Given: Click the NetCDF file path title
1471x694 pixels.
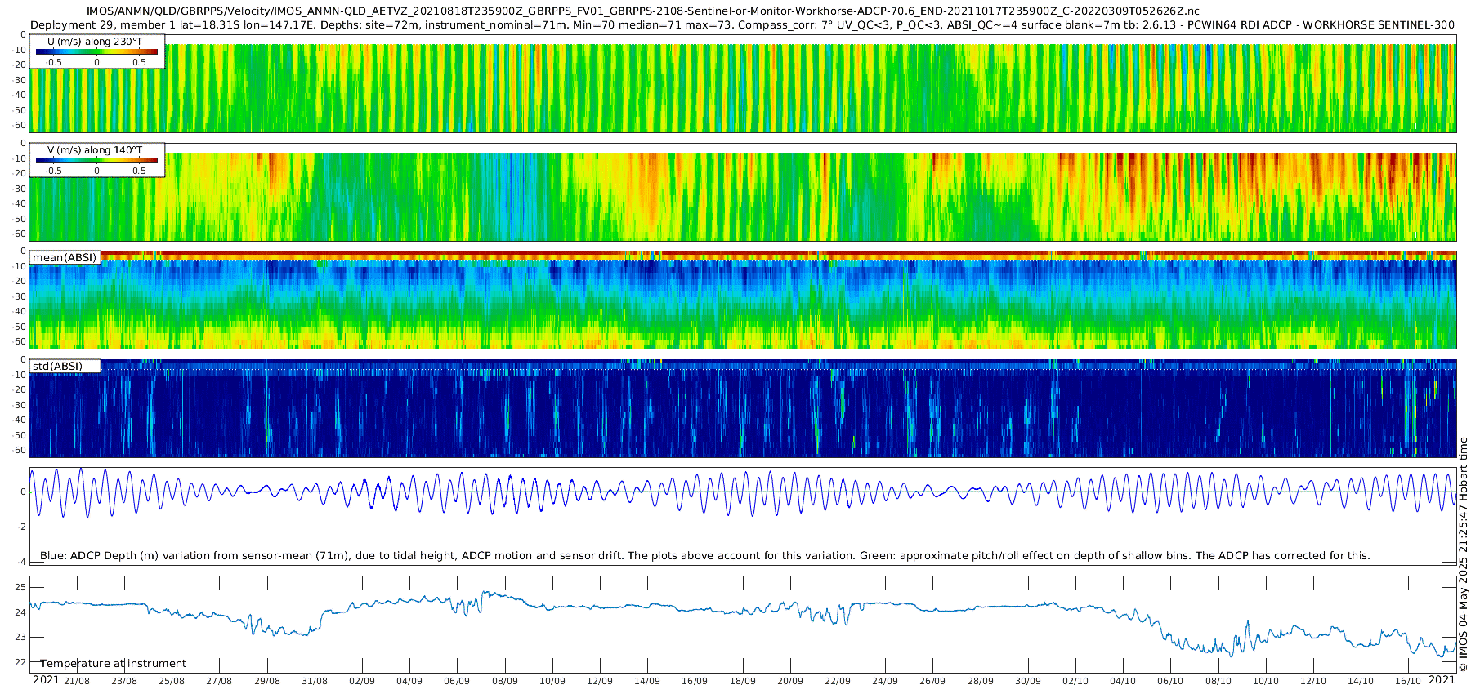Looking at the screenshot, I should coord(643,11).
